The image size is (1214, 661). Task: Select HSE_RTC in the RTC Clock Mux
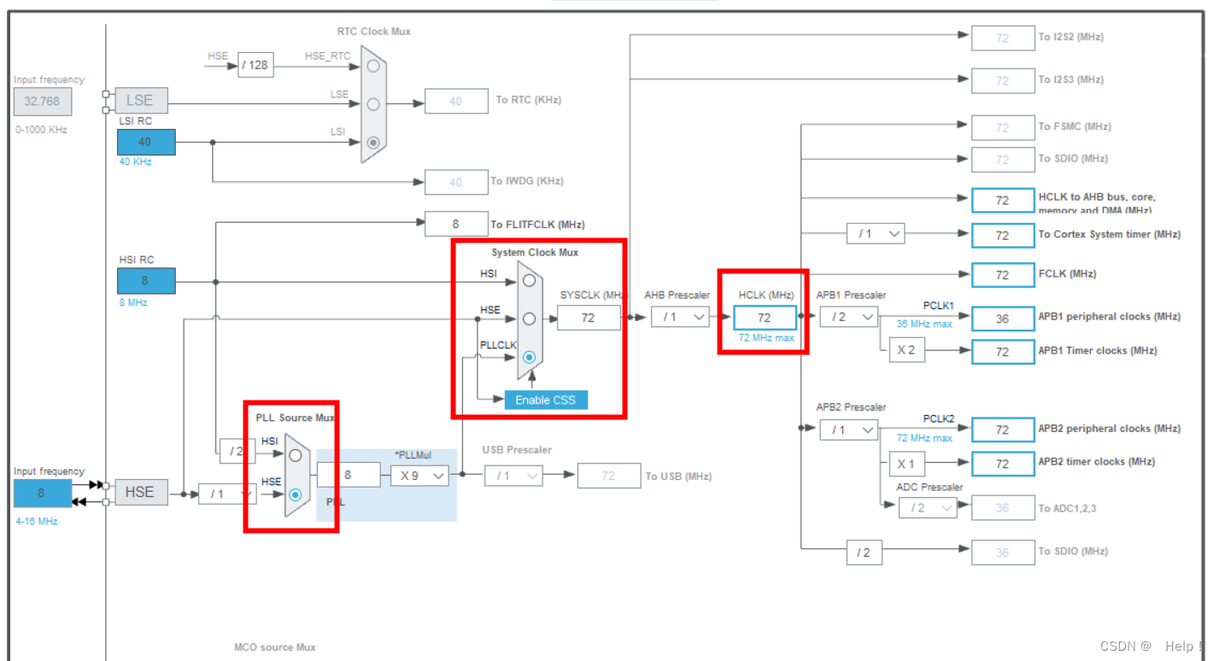click(372, 65)
